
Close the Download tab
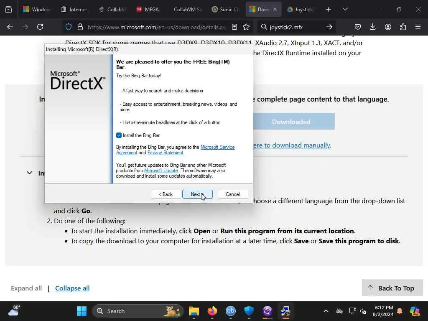[275, 9]
